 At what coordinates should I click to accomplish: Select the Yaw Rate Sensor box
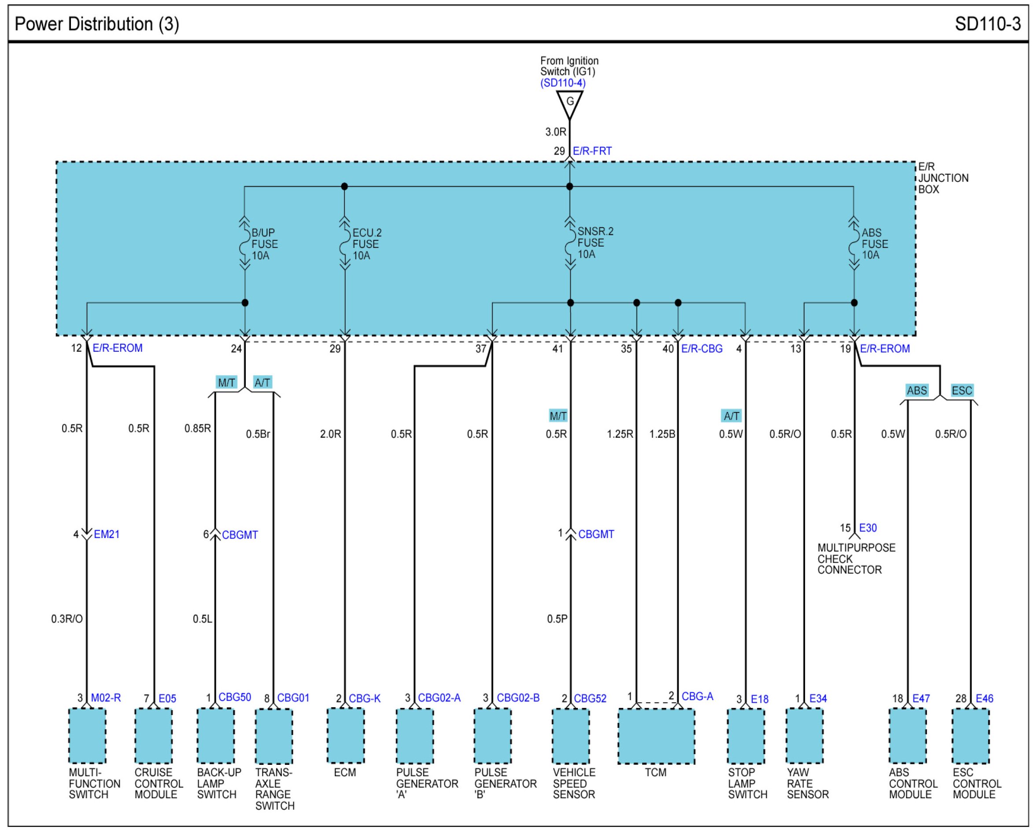[804, 735]
